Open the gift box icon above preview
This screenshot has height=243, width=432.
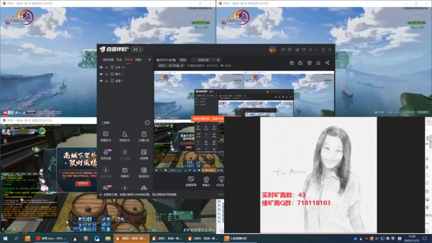click(292, 63)
